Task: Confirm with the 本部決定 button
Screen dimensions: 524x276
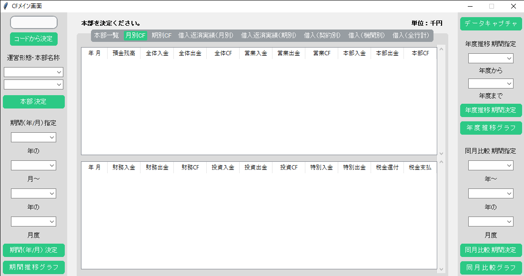Action: 33,101
